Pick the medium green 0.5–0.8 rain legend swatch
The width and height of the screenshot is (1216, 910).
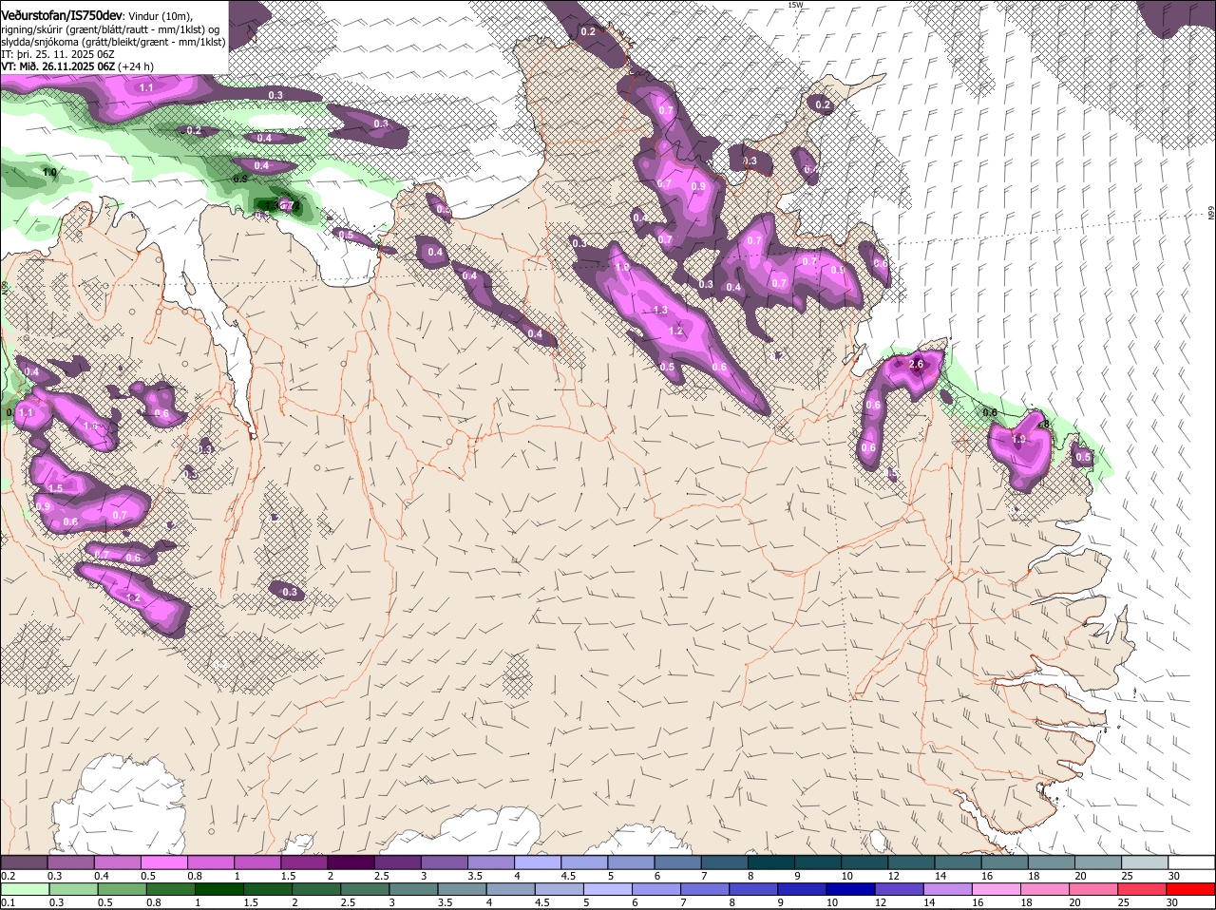123,888
